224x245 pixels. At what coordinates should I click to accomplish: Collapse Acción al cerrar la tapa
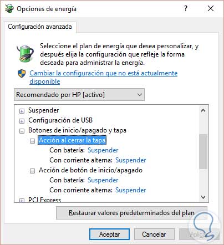(32, 141)
